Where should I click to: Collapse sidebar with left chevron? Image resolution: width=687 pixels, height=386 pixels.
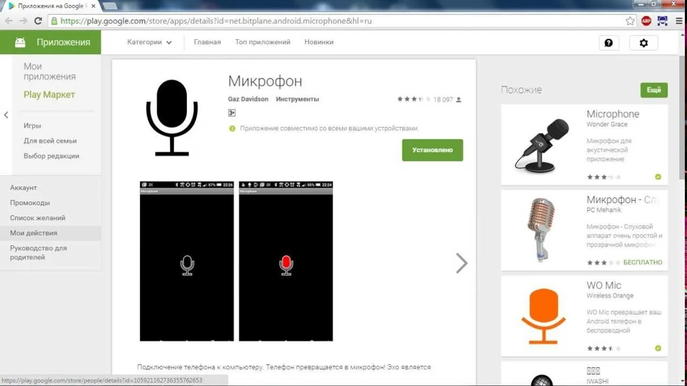pos(6,115)
